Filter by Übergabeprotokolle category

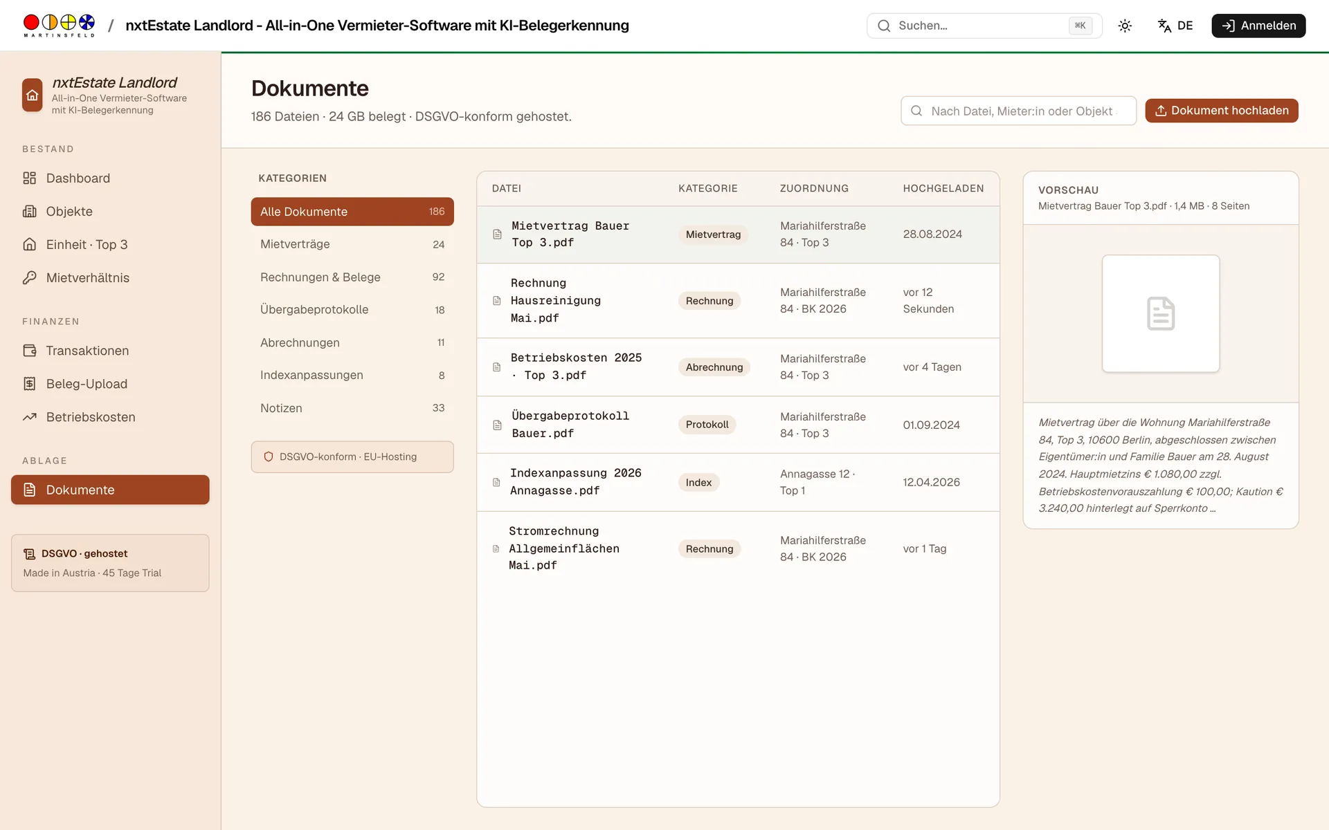(352, 310)
